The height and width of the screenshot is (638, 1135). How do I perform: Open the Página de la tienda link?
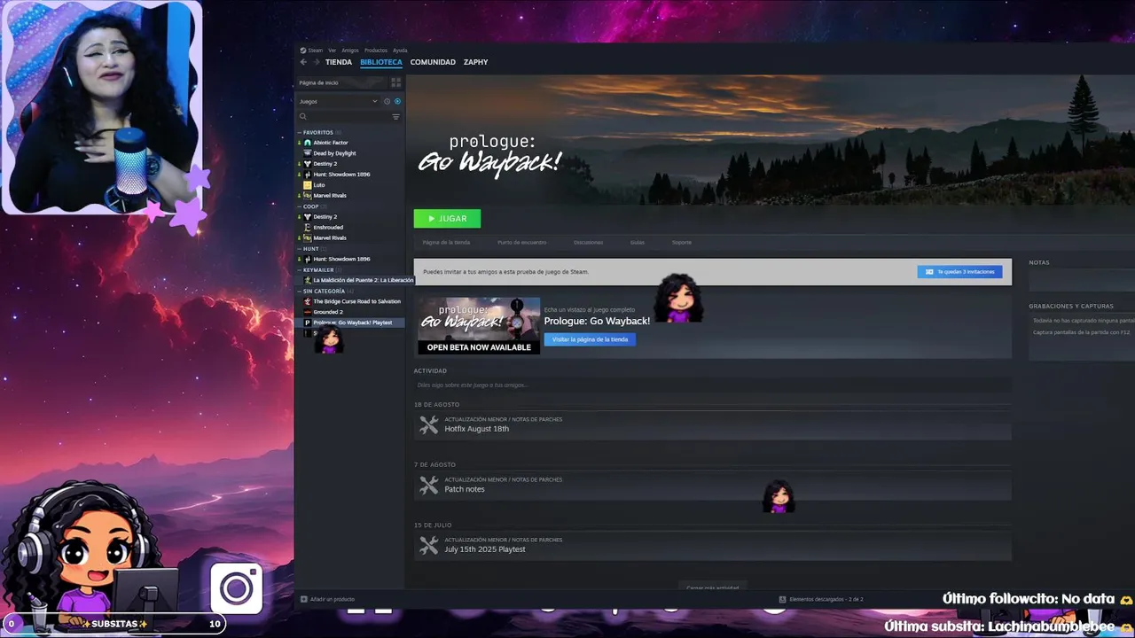click(446, 242)
